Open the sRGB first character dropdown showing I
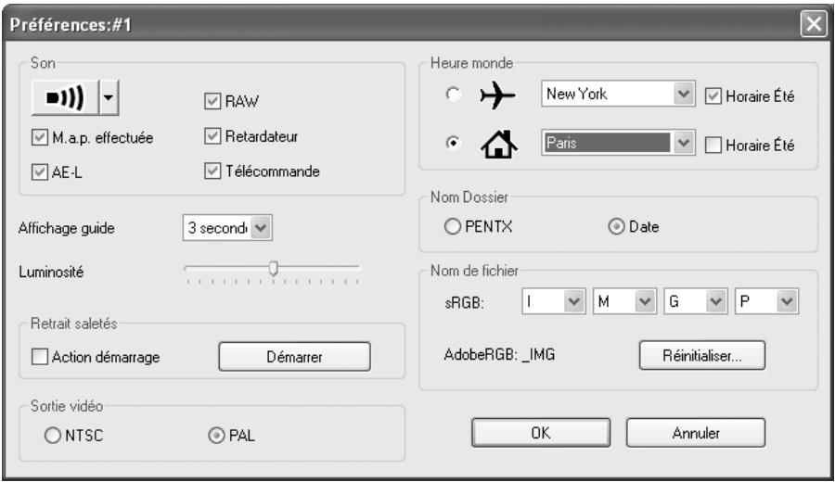Screen dimensions: 835x482 [x=554, y=301]
